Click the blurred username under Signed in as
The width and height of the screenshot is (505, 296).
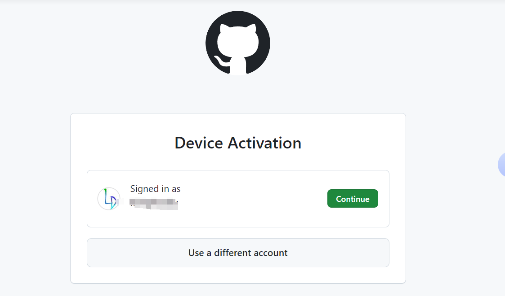tap(154, 204)
